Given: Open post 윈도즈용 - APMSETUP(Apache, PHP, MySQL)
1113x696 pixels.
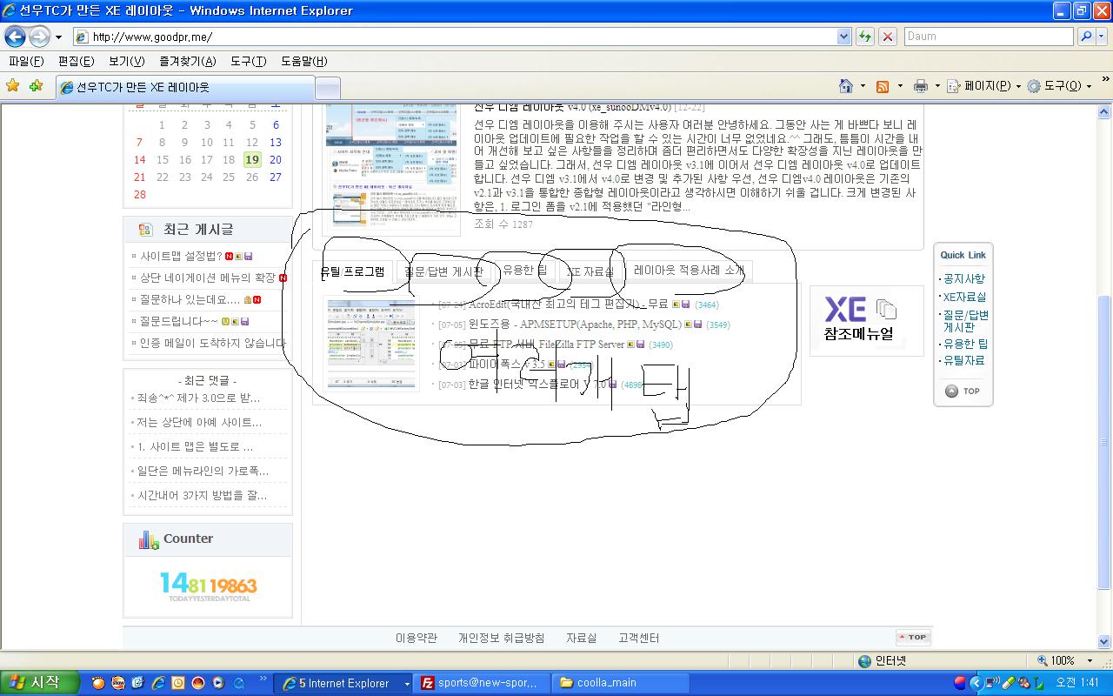Looking at the screenshot, I should [x=575, y=325].
